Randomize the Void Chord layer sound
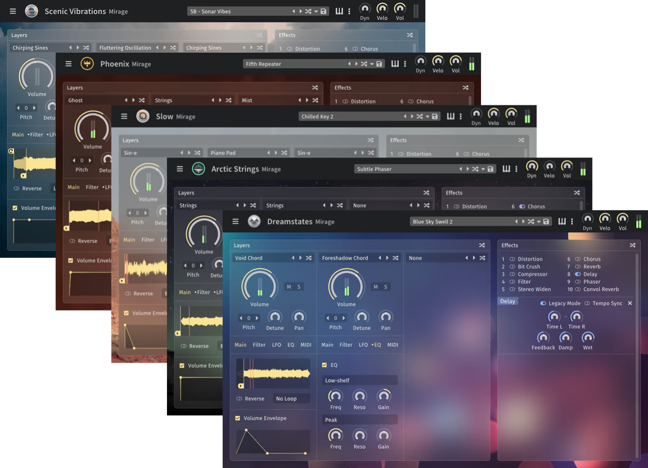The image size is (648, 468). click(309, 258)
